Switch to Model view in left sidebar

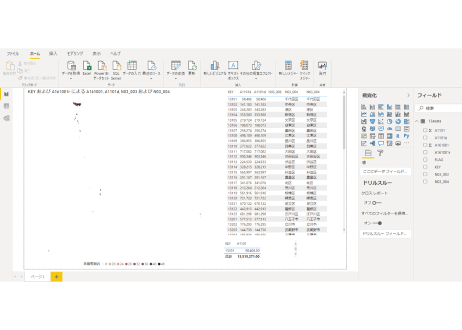tap(6, 118)
